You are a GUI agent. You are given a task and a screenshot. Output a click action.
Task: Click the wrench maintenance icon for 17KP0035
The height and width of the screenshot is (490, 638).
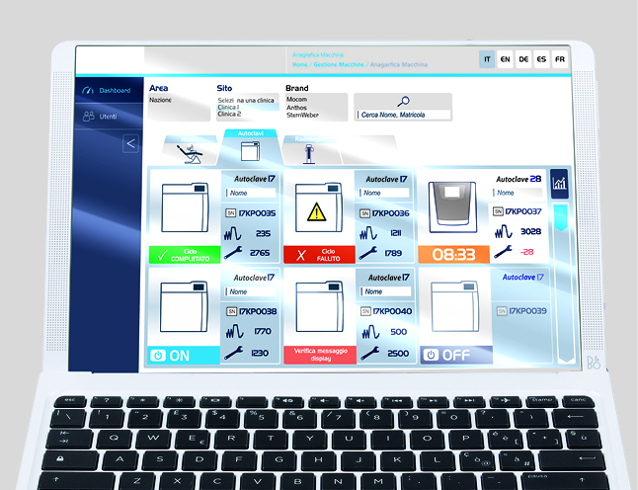coord(234,253)
